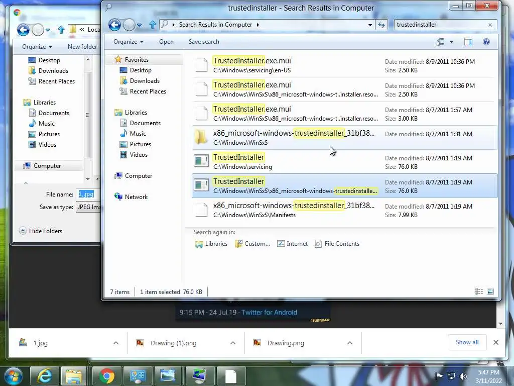Go back in the Save As dialog
The image size is (514, 386).
[23, 30]
